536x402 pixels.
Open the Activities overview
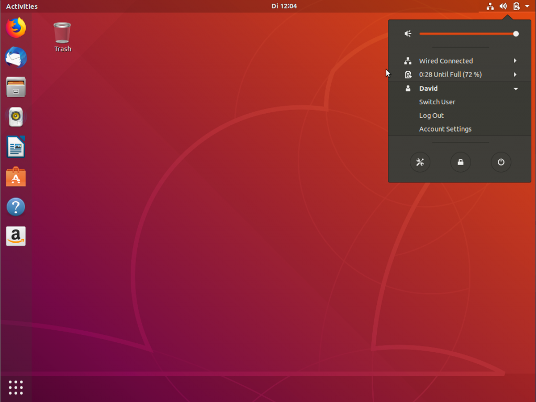pyautogui.click(x=22, y=6)
